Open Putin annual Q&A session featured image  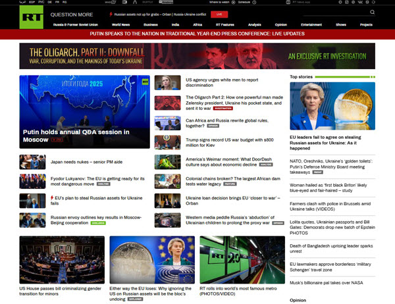point(84,112)
